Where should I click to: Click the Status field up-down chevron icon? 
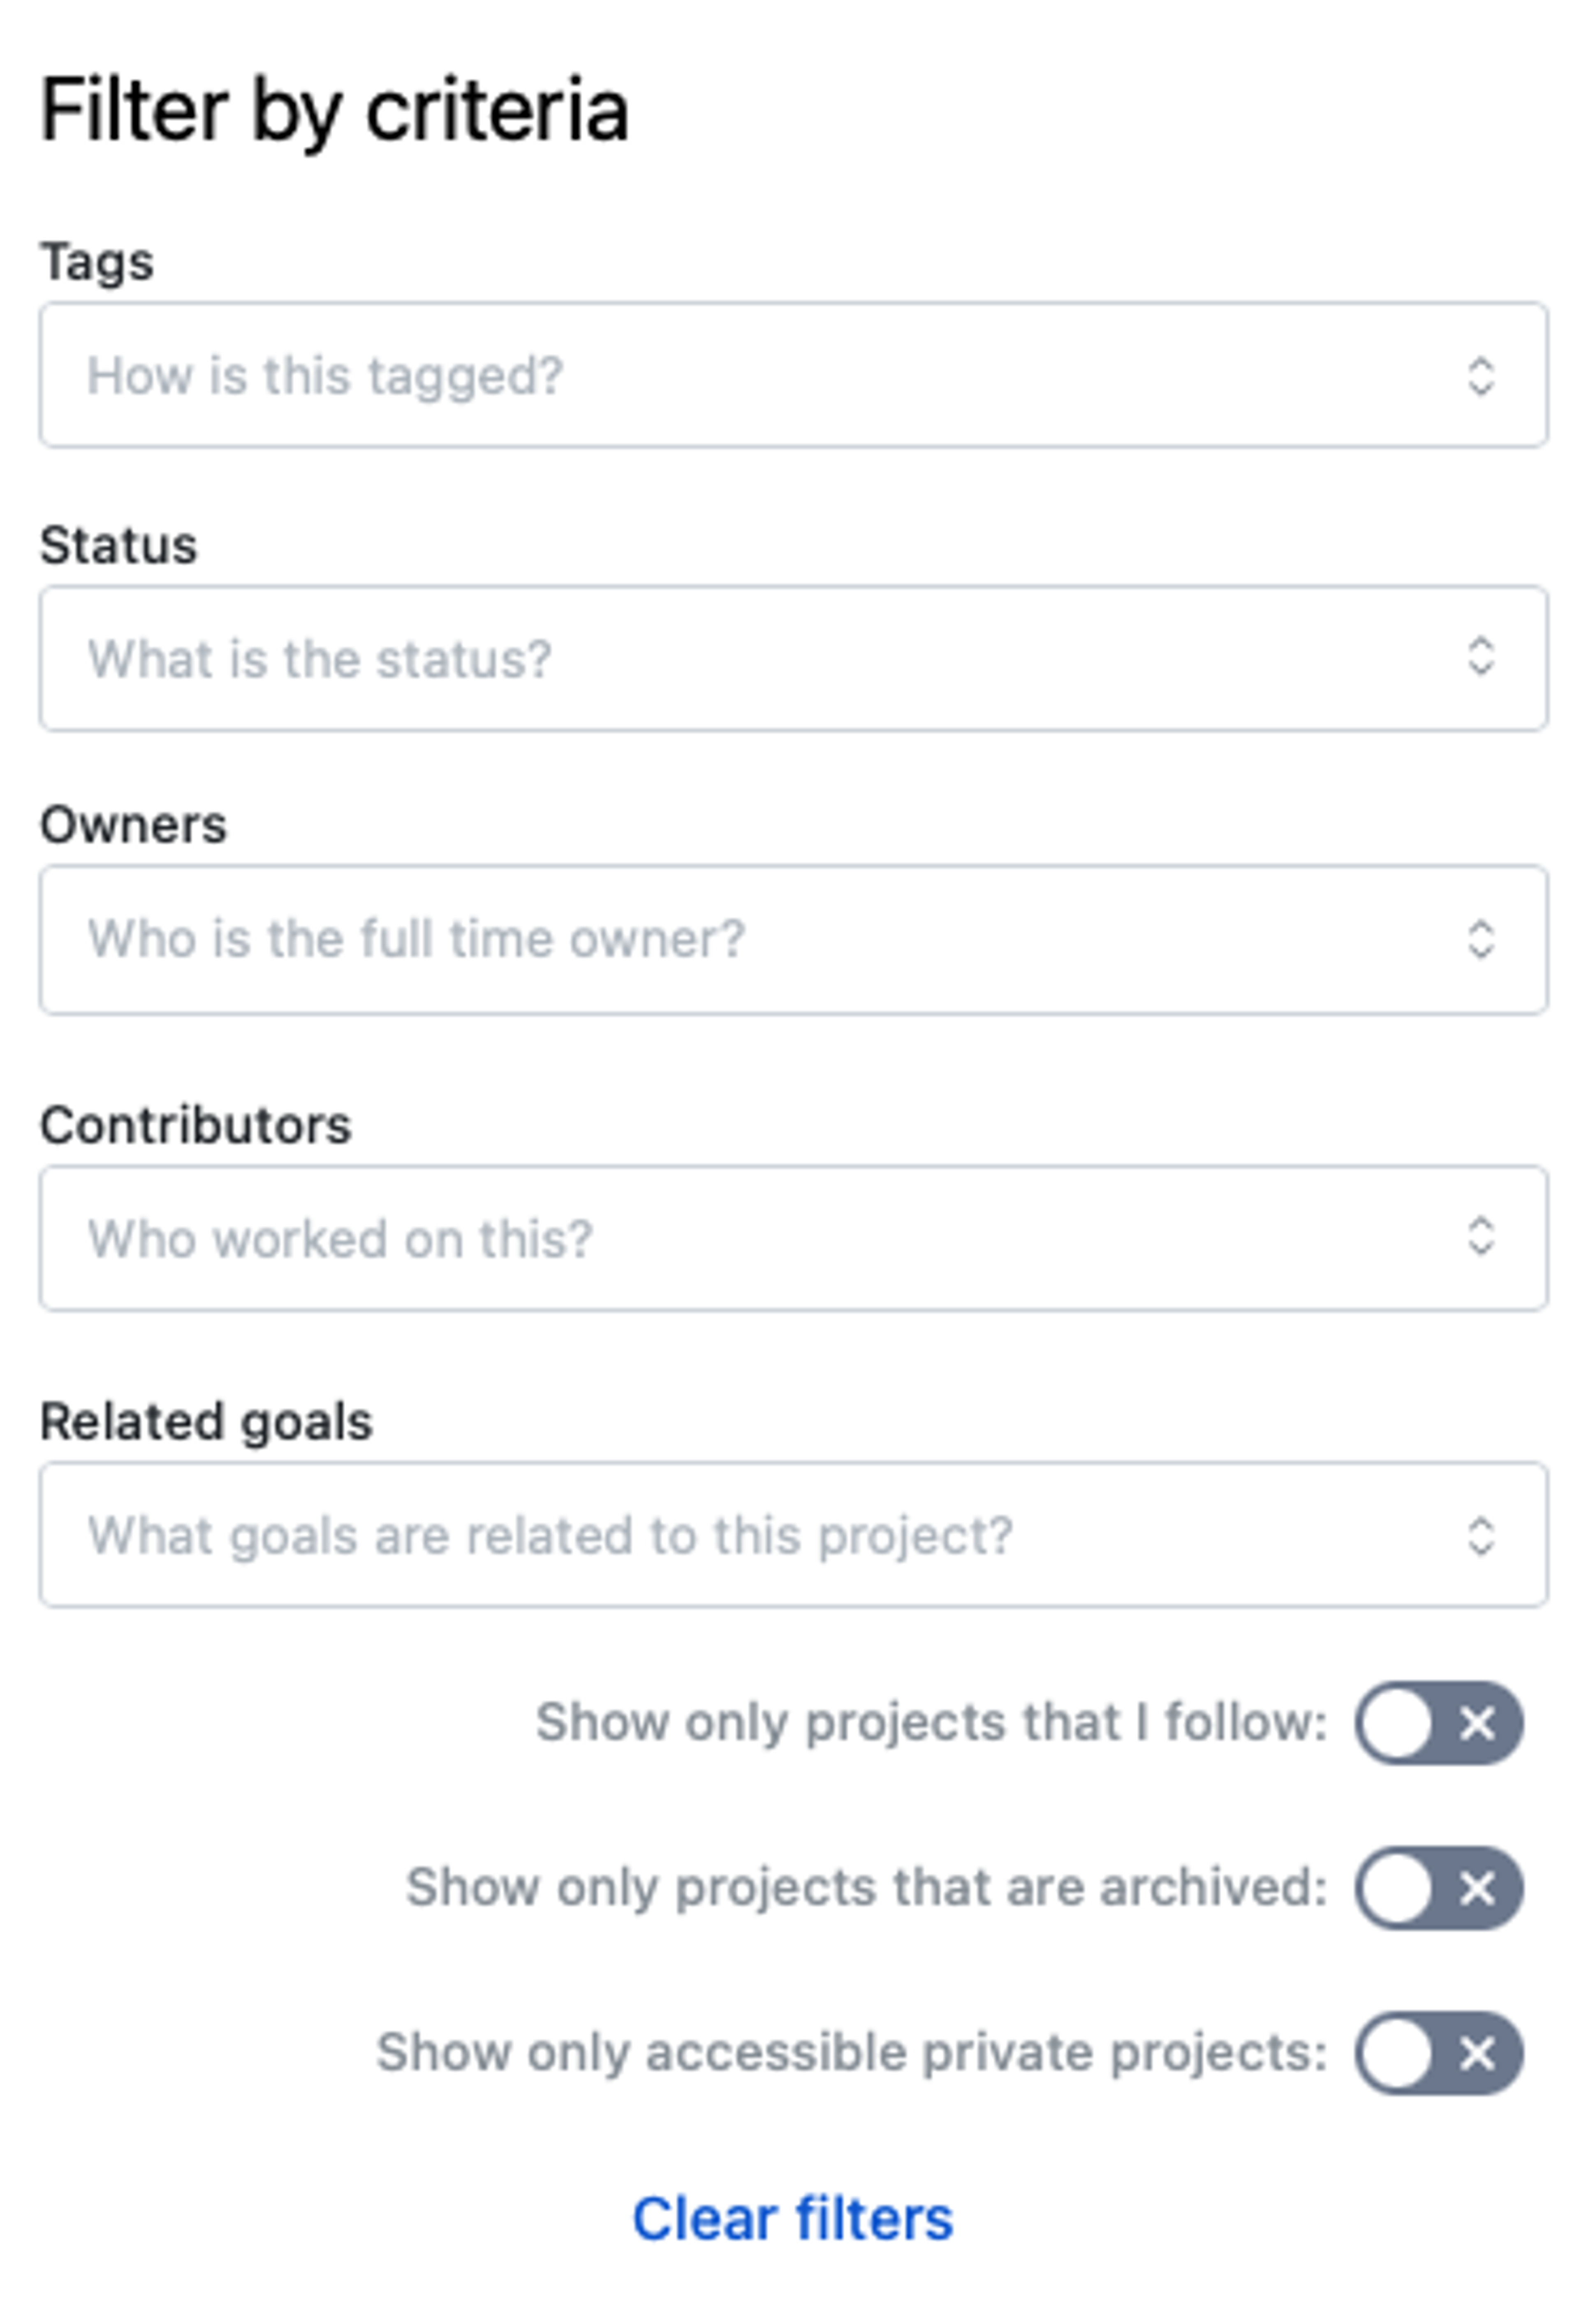click(1480, 657)
